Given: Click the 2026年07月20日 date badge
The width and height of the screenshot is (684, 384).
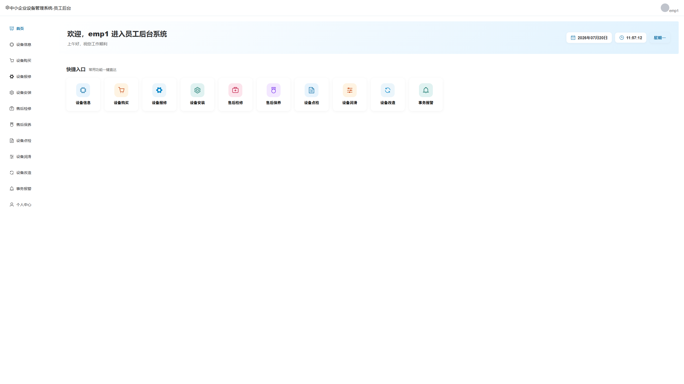Looking at the screenshot, I should click(589, 38).
